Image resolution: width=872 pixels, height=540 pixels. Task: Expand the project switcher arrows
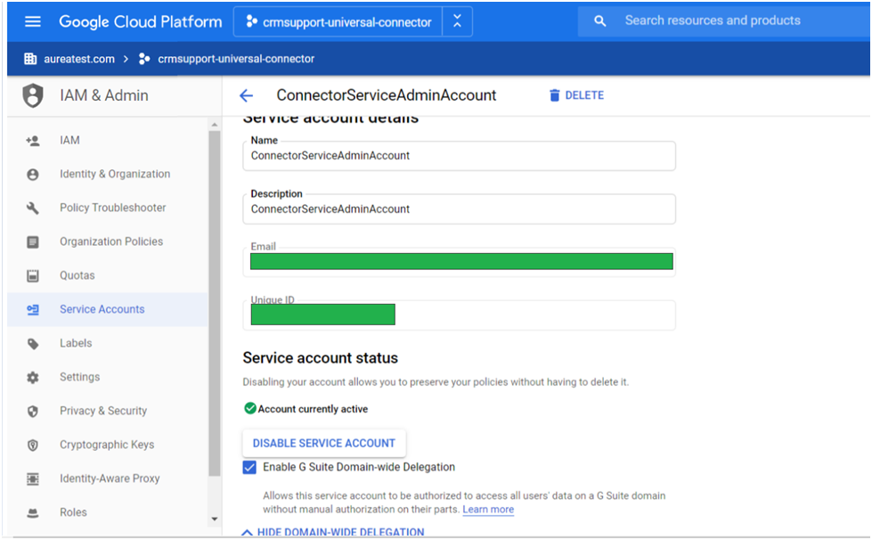(x=457, y=21)
